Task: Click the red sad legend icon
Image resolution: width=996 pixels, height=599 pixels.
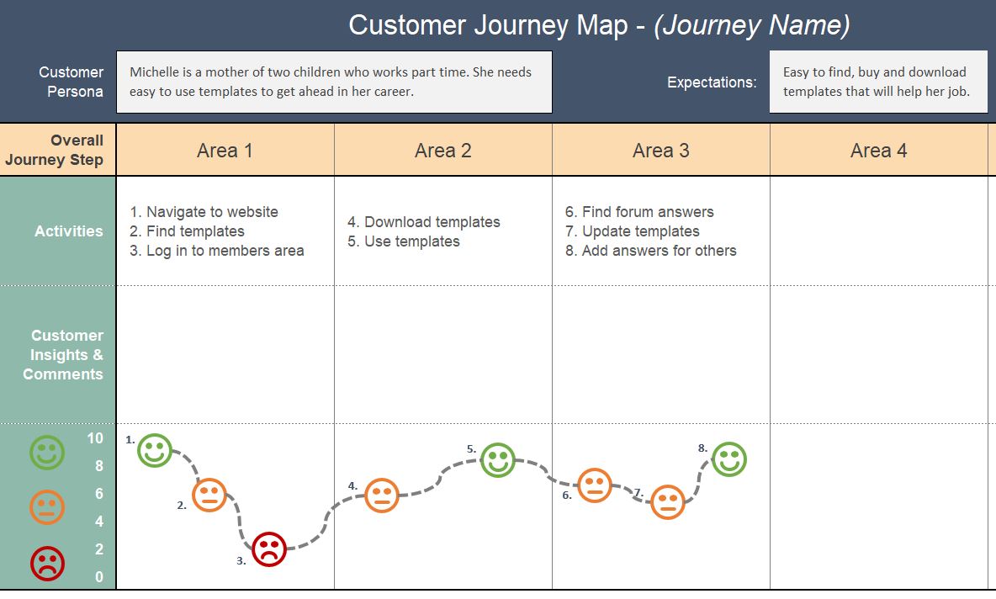Action: [47, 563]
